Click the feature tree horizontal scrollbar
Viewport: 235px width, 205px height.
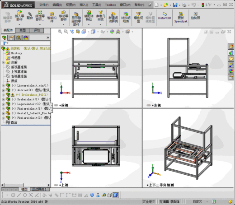(26, 185)
